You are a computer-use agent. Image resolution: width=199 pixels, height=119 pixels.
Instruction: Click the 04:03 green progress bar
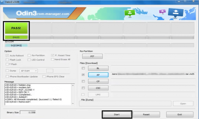[16, 37]
